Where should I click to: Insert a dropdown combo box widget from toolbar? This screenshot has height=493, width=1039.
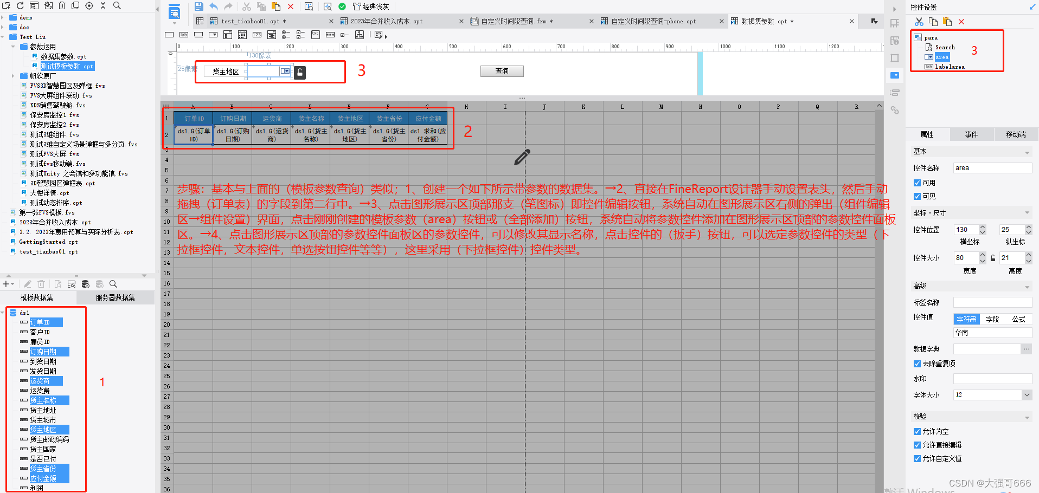click(x=213, y=35)
